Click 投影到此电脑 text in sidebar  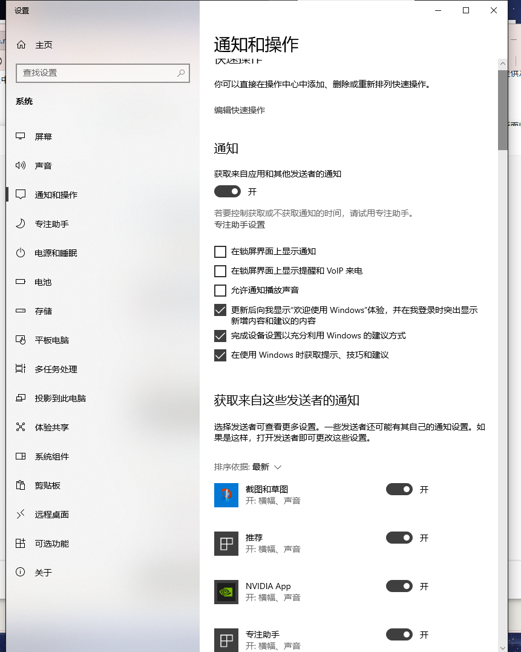pos(61,398)
